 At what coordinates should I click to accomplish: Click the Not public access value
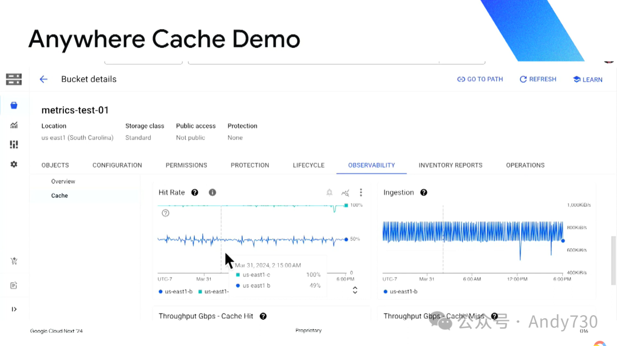[190, 138]
